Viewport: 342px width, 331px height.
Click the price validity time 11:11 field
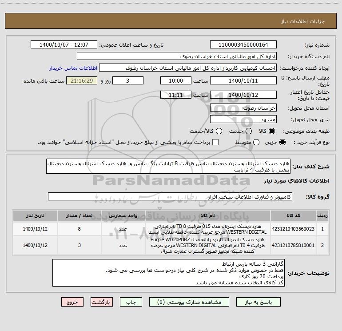[176, 95]
